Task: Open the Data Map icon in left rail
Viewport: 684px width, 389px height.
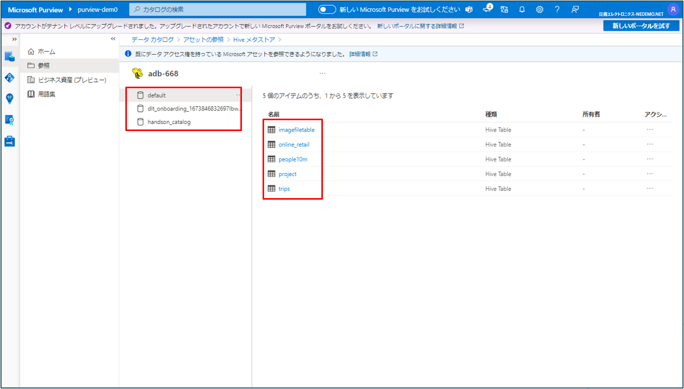Action: [x=10, y=77]
